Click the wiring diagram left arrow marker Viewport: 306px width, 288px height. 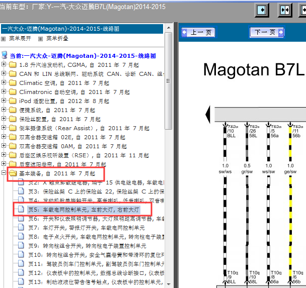(x=208, y=115)
